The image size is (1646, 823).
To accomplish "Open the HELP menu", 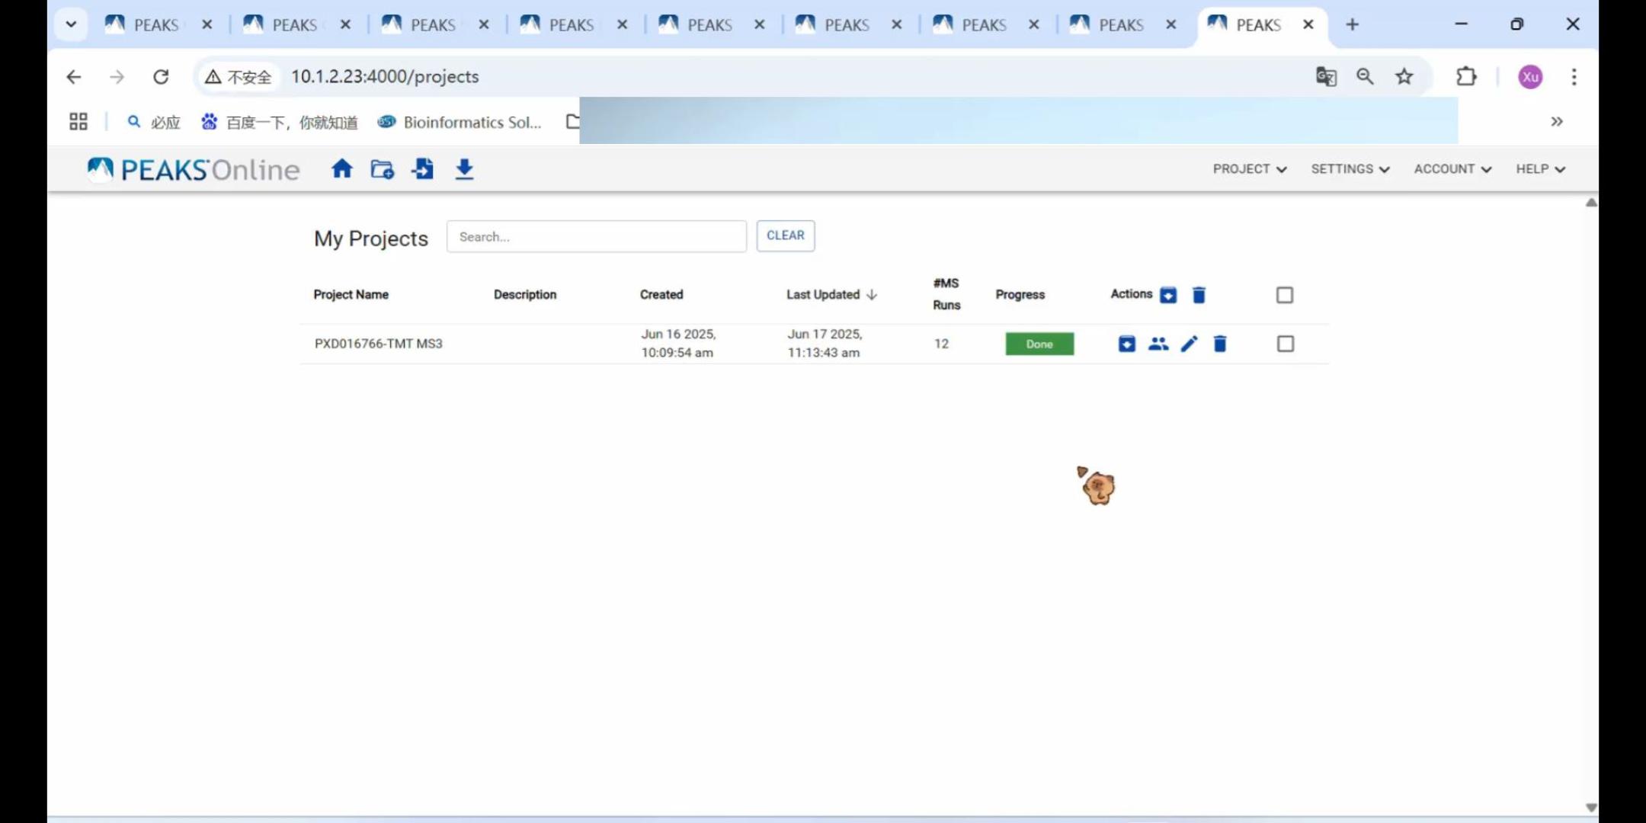I will (1539, 169).
